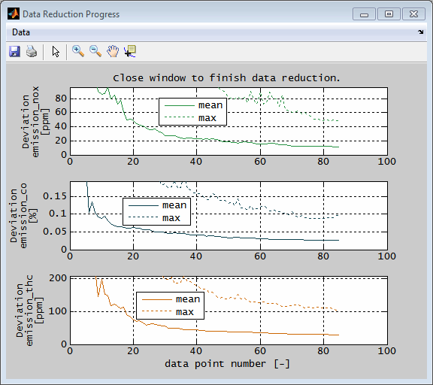This screenshot has width=433, height=385.
Task: Click the Print figure icon
Action: click(x=32, y=52)
